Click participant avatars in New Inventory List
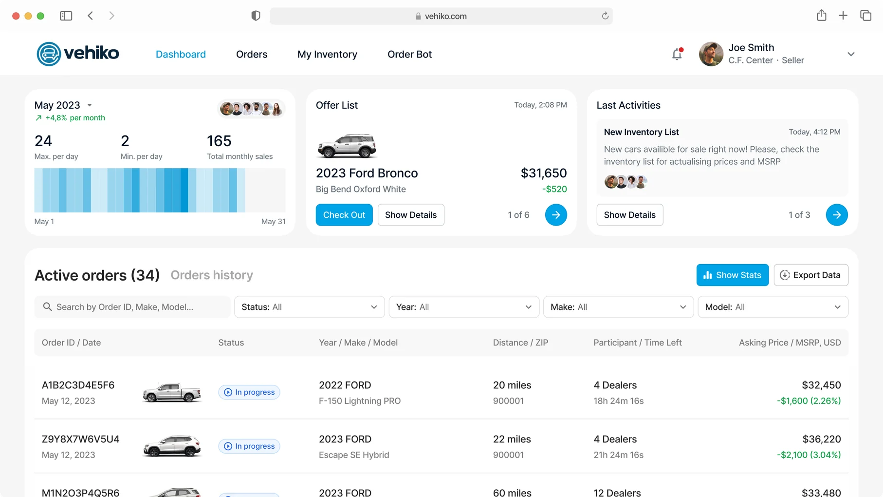 click(x=625, y=182)
